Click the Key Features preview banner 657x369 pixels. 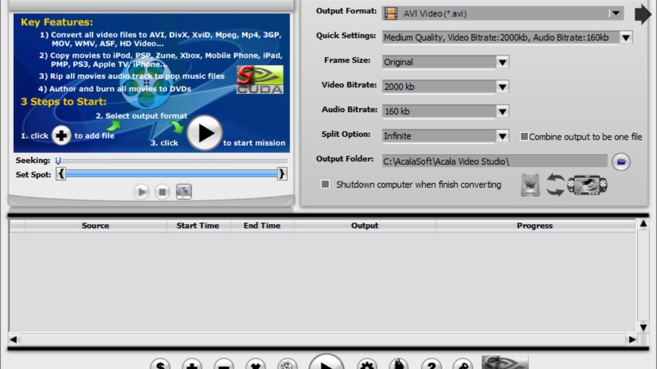152,83
